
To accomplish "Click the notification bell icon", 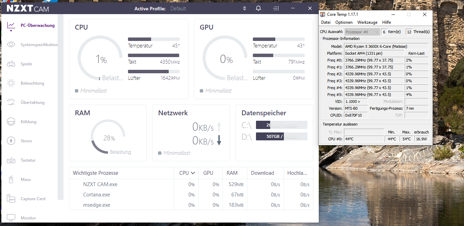I will (258, 8).
